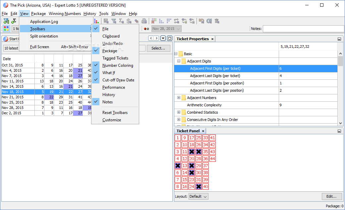This screenshot has width=345, height=210.
Task: Click the greyed dollar-sign winnings icon
Action: click(129, 21)
